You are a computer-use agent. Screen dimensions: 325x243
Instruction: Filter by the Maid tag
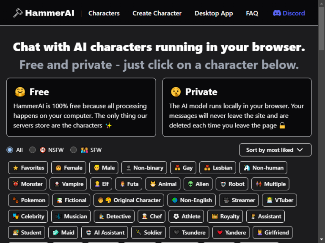[x=63, y=232]
